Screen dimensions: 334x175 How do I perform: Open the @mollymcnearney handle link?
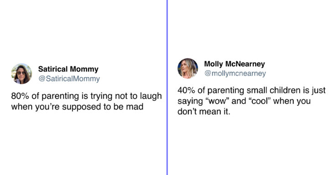[235, 74]
